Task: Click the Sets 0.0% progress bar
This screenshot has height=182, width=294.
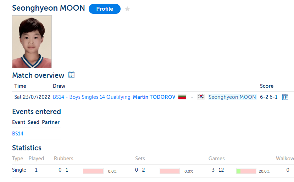Action: pyautogui.click(x=170, y=171)
